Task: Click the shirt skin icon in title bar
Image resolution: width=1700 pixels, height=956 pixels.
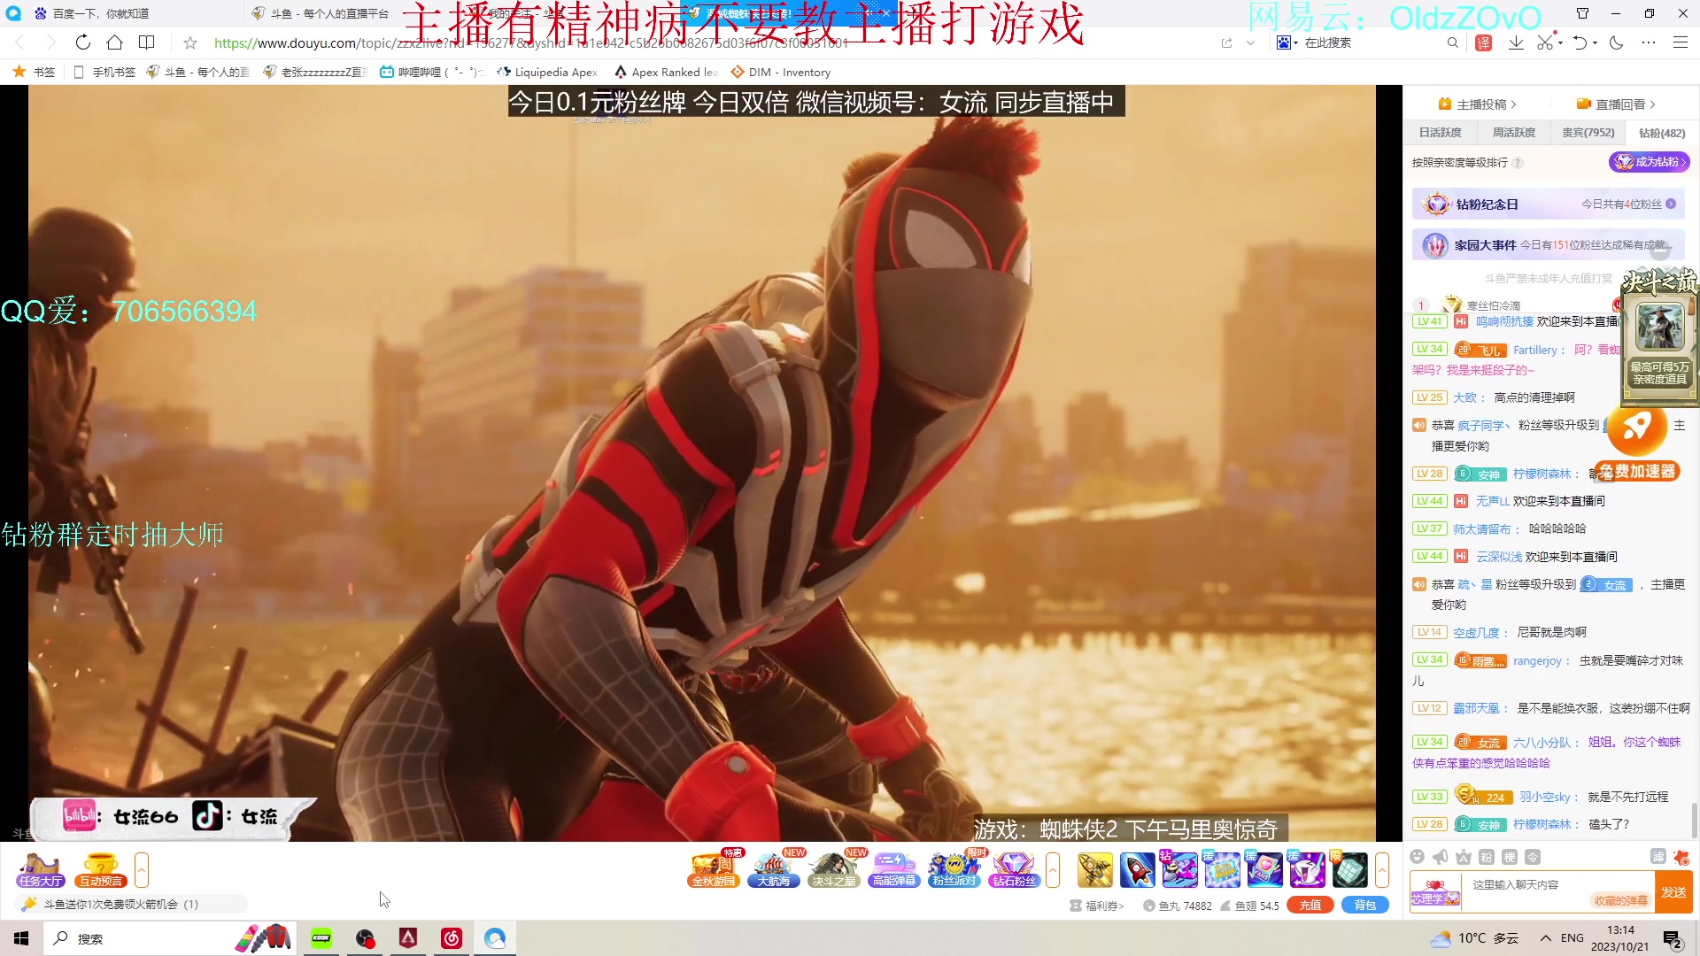Action: pos(1582,13)
